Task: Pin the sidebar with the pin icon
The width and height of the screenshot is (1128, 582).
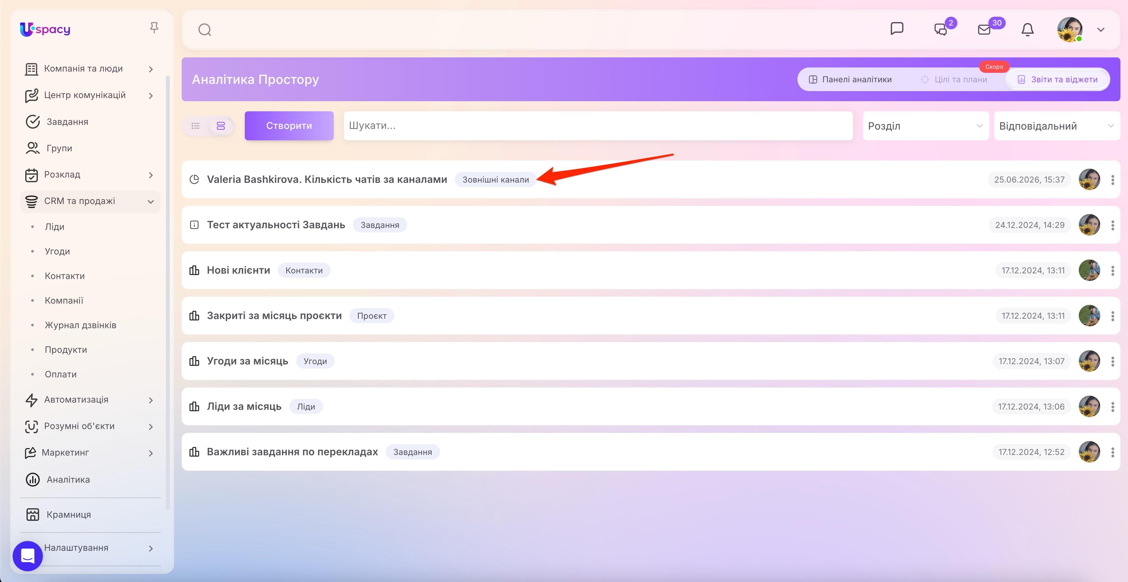Action: [154, 27]
